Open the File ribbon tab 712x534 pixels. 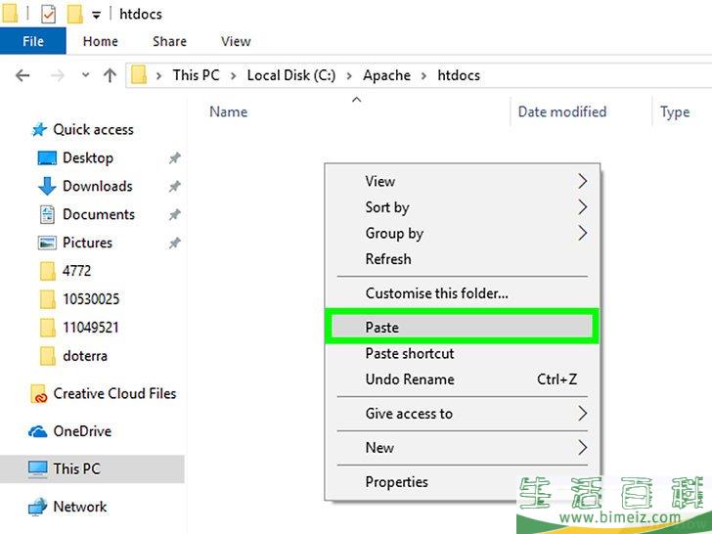click(33, 41)
